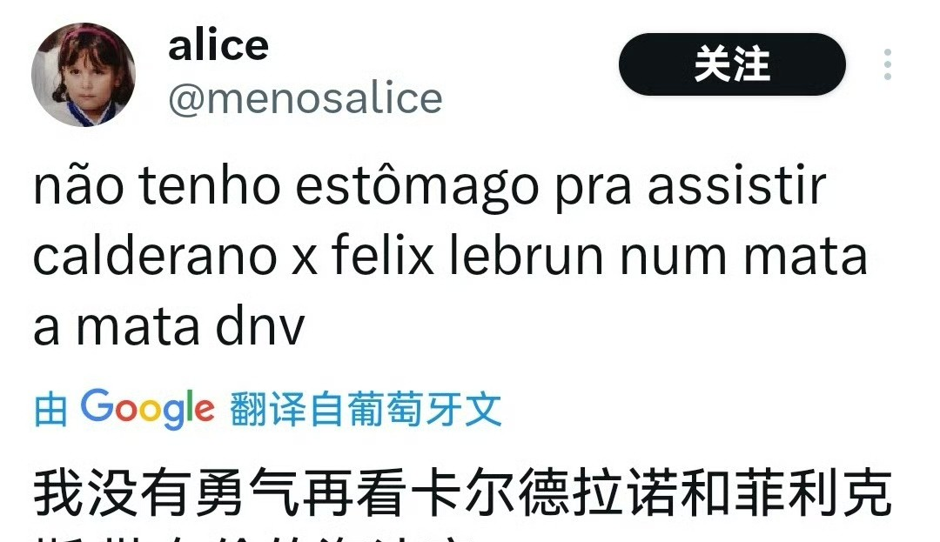Image resolution: width=940 pixels, height=542 pixels.
Task: Open profile via display name alice
Action: [218, 45]
